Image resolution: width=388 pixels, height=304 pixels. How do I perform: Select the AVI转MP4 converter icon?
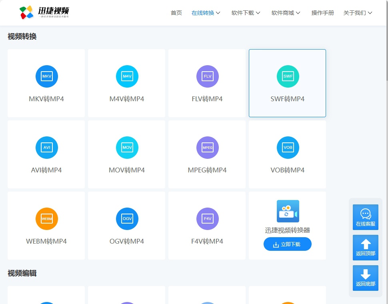point(46,147)
